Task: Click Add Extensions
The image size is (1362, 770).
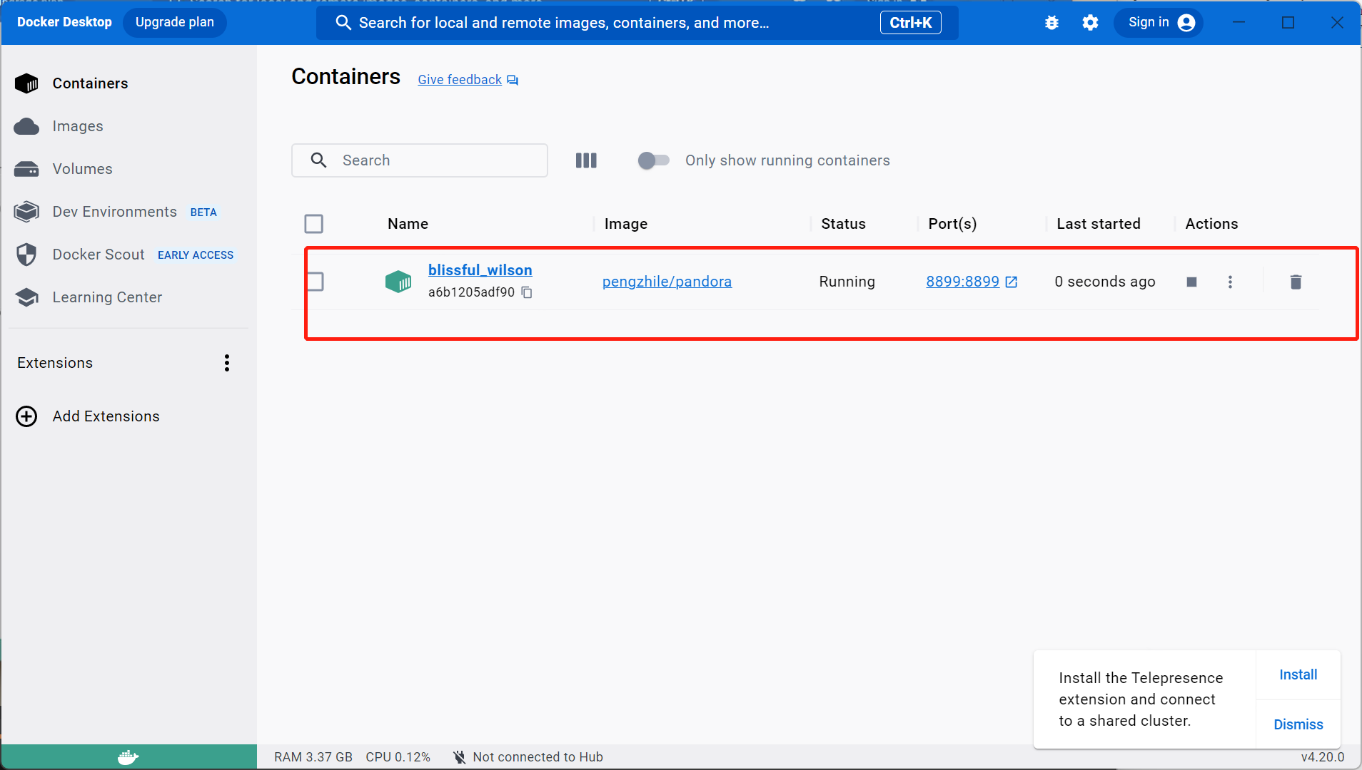Action: 106,416
